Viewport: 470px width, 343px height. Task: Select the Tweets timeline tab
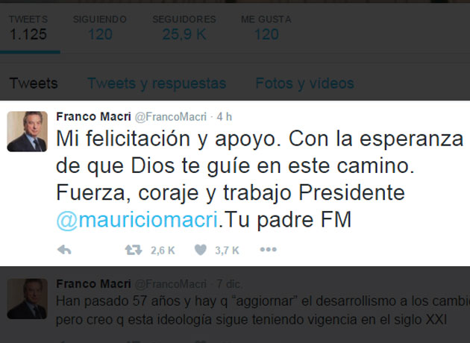click(34, 84)
